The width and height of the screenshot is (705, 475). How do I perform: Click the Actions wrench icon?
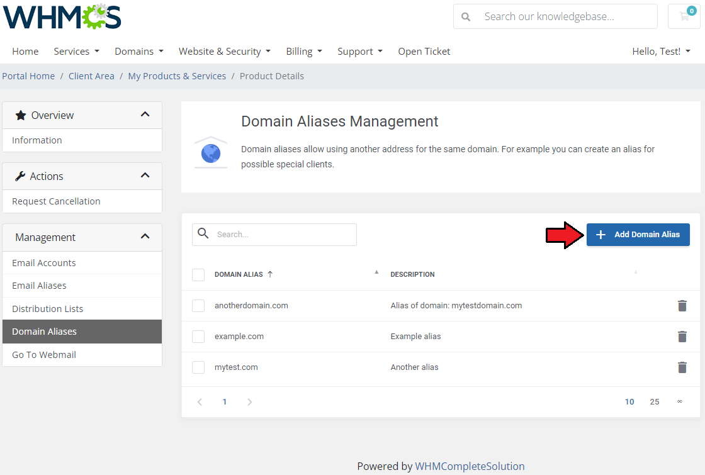coord(20,176)
